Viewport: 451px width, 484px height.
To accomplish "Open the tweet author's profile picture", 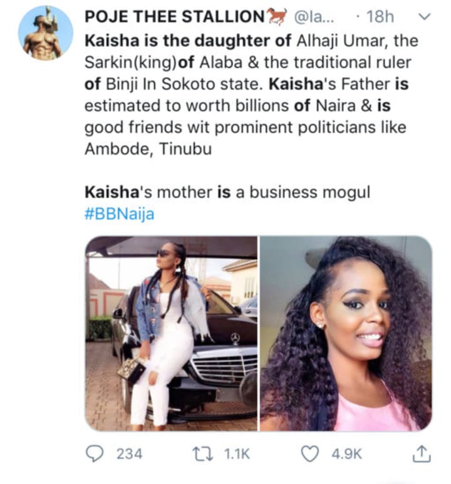I will point(45,33).
